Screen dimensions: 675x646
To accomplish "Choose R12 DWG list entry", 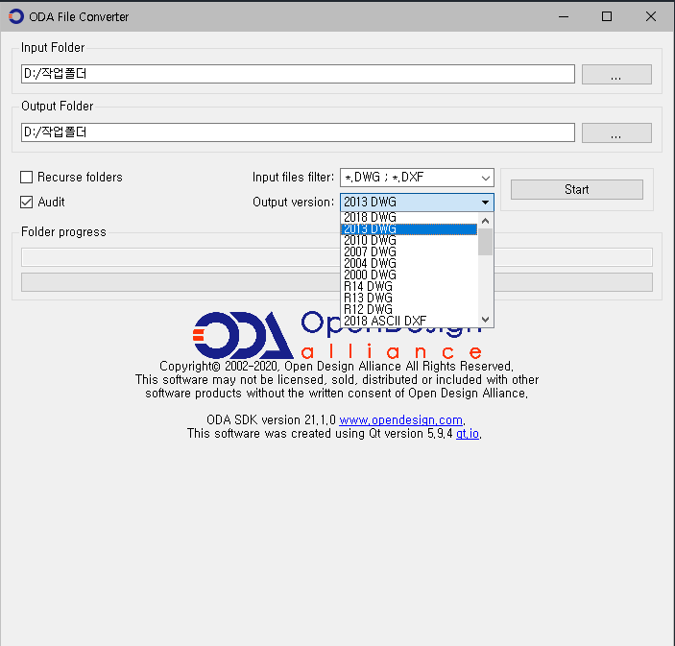I will tap(409, 309).
